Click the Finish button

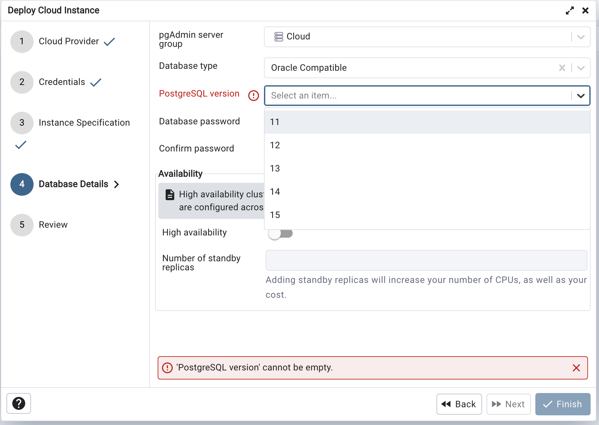pyautogui.click(x=563, y=404)
